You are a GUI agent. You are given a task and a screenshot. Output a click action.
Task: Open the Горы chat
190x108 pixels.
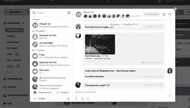pyautogui.click(x=51, y=56)
